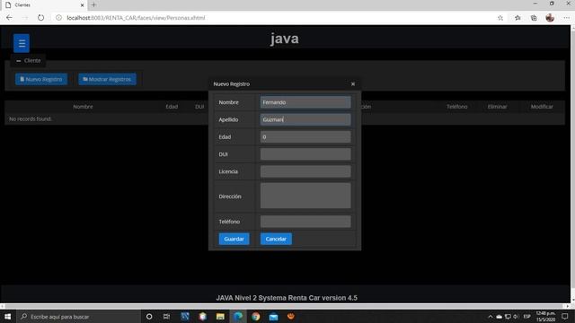Click the horizontal page scrollbar
The image size is (575, 323).
(284, 306)
